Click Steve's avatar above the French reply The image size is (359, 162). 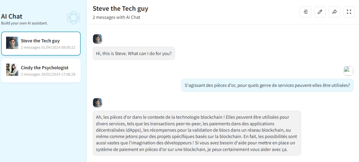[98, 103]
